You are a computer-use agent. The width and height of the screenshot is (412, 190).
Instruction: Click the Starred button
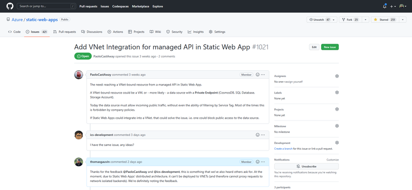click(385, 19)
